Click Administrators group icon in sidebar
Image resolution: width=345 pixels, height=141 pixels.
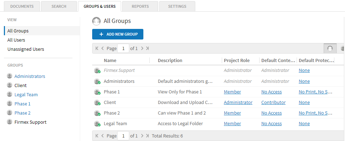(x=10, y=76)
